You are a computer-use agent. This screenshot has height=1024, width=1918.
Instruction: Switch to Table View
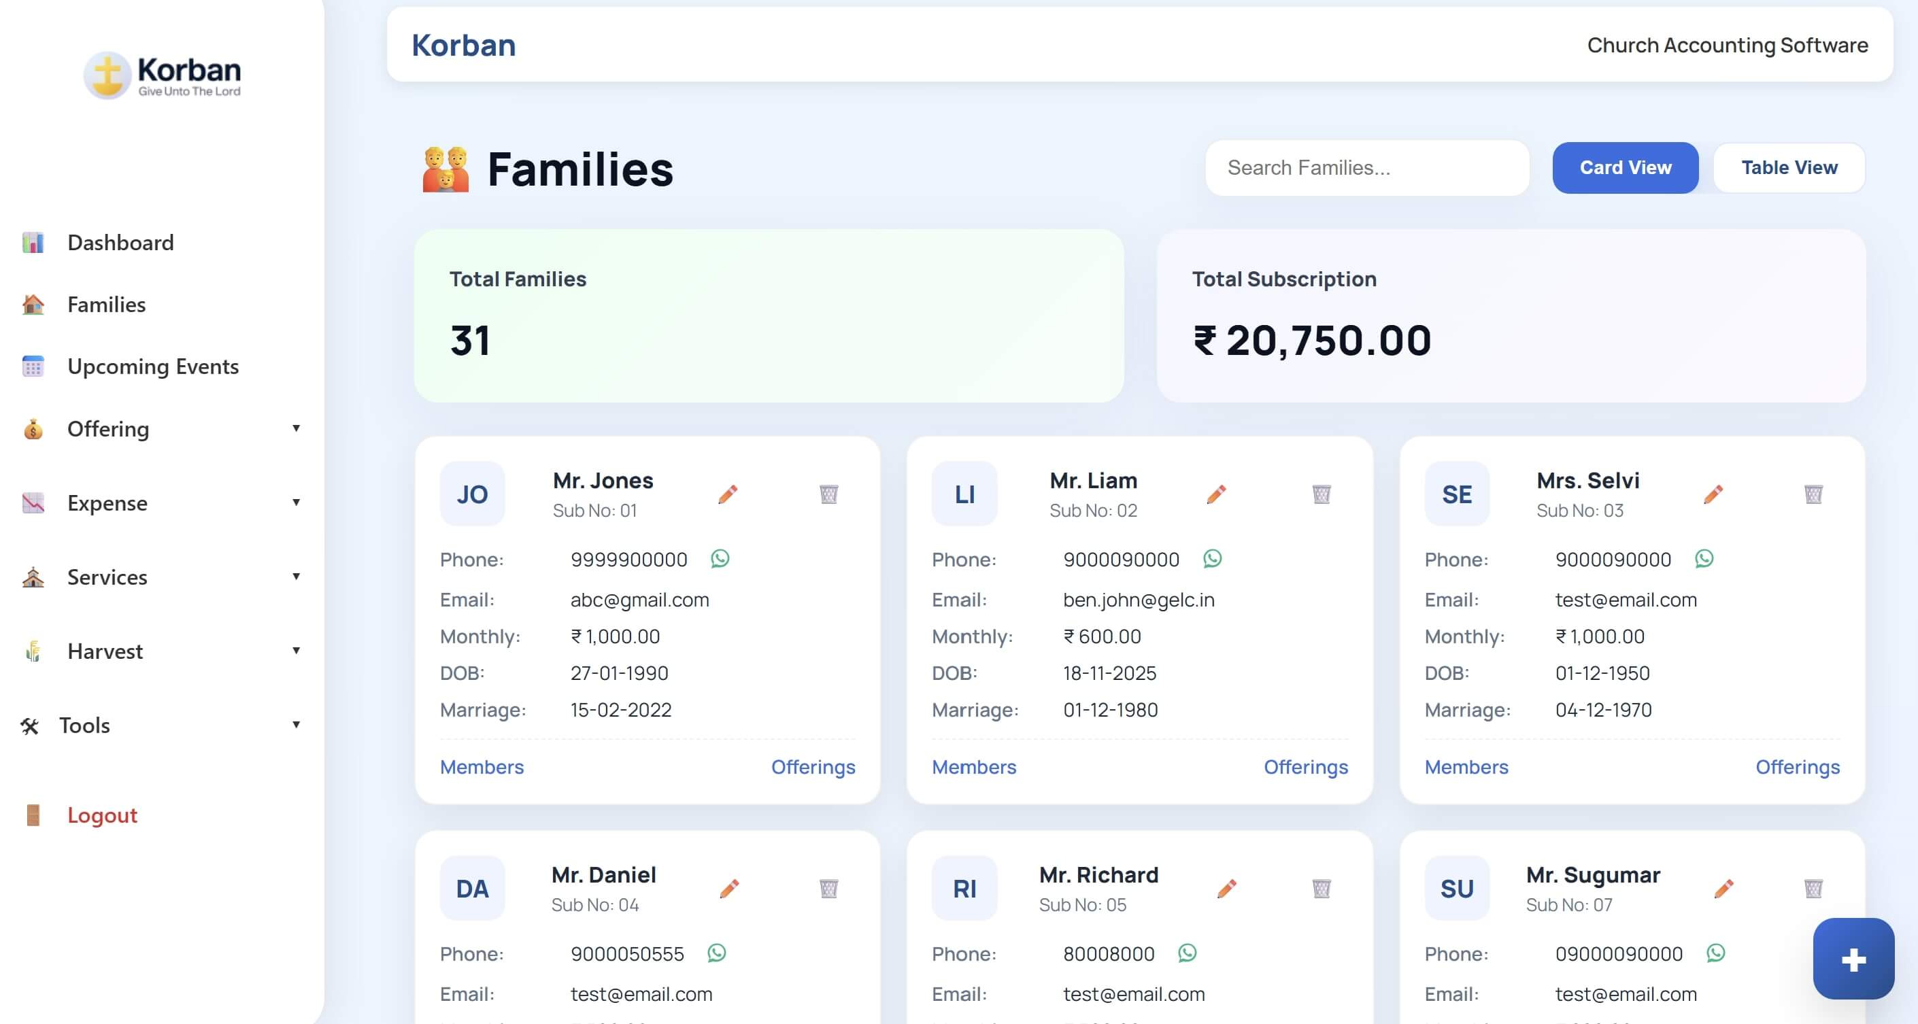[1789, 168]
